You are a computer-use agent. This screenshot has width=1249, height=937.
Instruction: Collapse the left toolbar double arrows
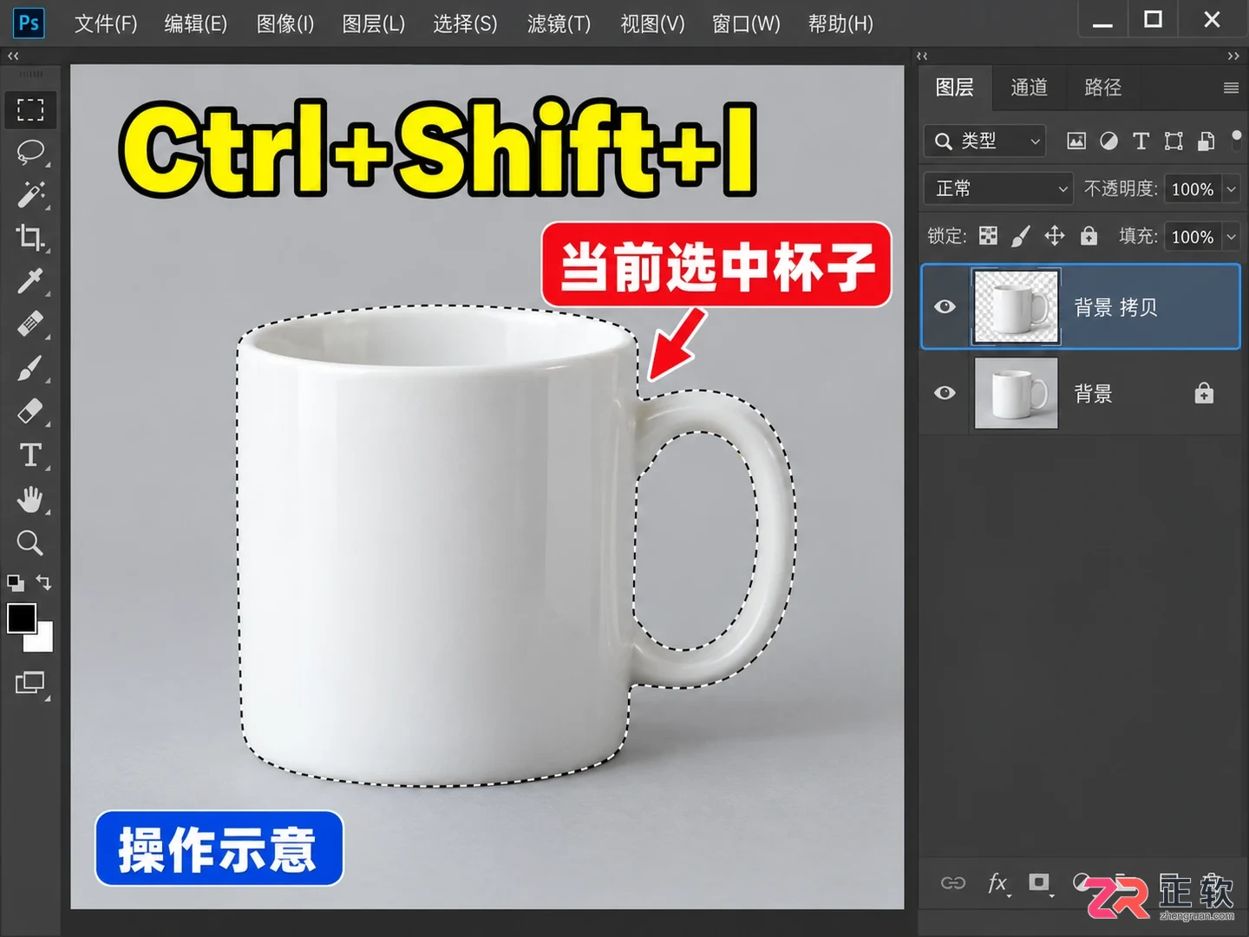point(13,56)
